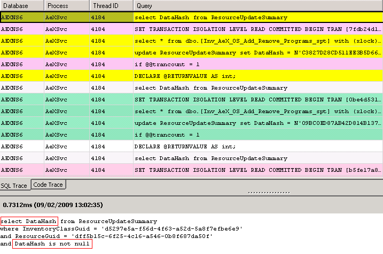Select the update row with DataHash N'C3827D28
This screenshot has height=254, width=383.
pos(257,53)
